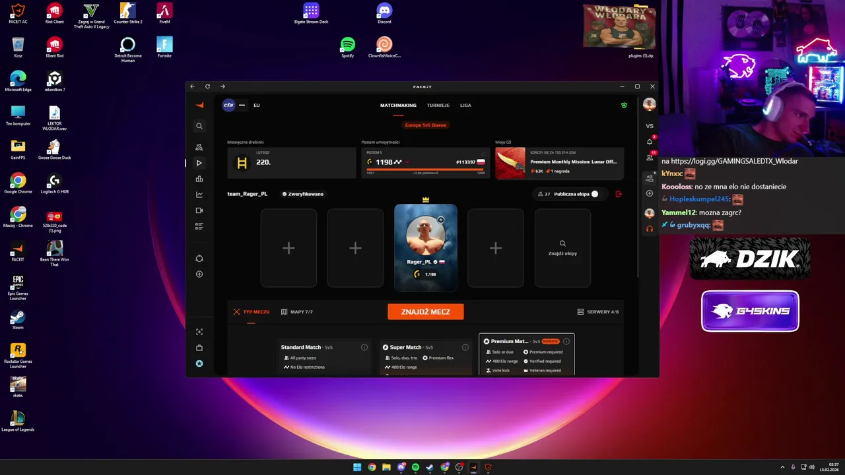Select the SERWERY 4/6 tab
Screen dimensions: 845x475
point(598,311)
